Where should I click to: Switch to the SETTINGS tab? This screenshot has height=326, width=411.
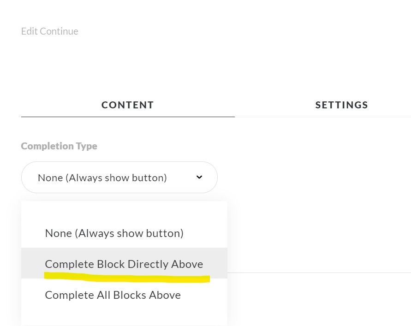tap(341, 105)
